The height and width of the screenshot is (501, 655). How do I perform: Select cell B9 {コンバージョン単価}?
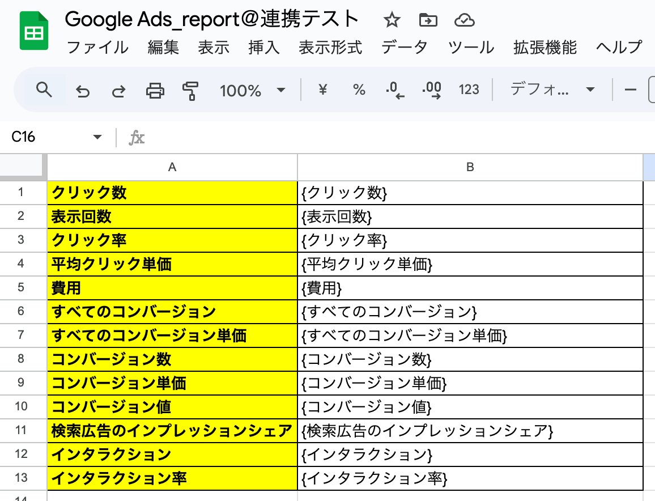(470, 383)
